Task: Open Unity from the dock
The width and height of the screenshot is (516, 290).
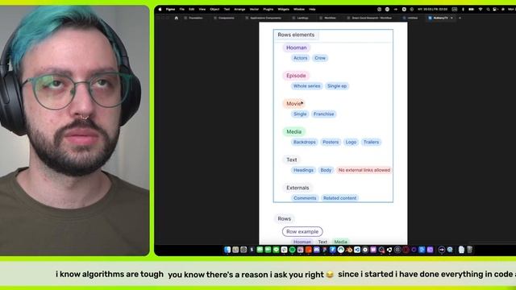Action: 389,250
